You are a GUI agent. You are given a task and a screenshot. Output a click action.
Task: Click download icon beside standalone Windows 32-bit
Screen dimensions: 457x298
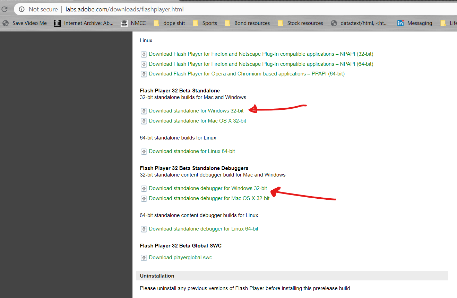tap(144, 111)
